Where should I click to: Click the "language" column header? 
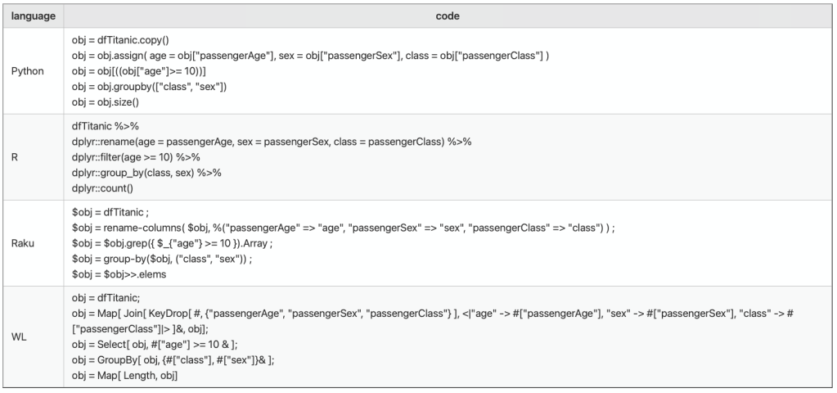[34, 16]
